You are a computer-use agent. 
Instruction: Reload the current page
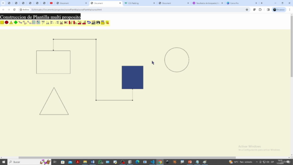click(x=14, y=10)
